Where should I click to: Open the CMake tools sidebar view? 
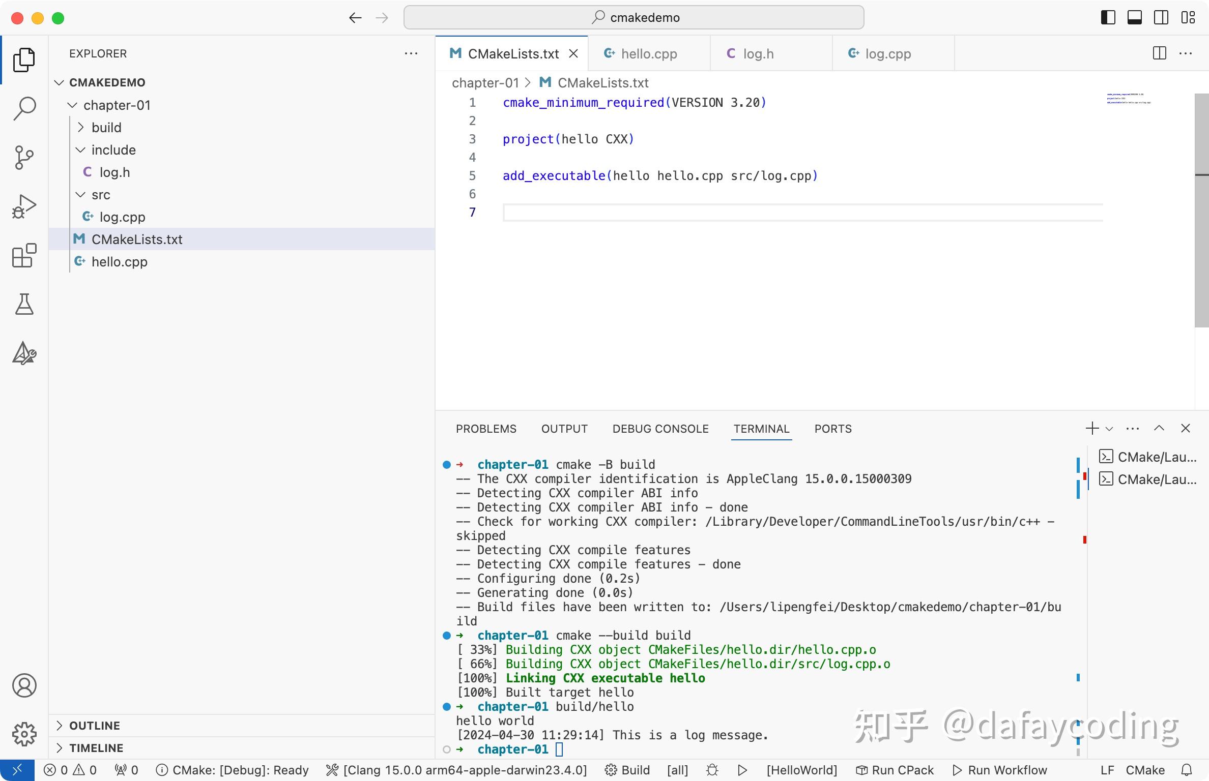(x=24, y=353)
